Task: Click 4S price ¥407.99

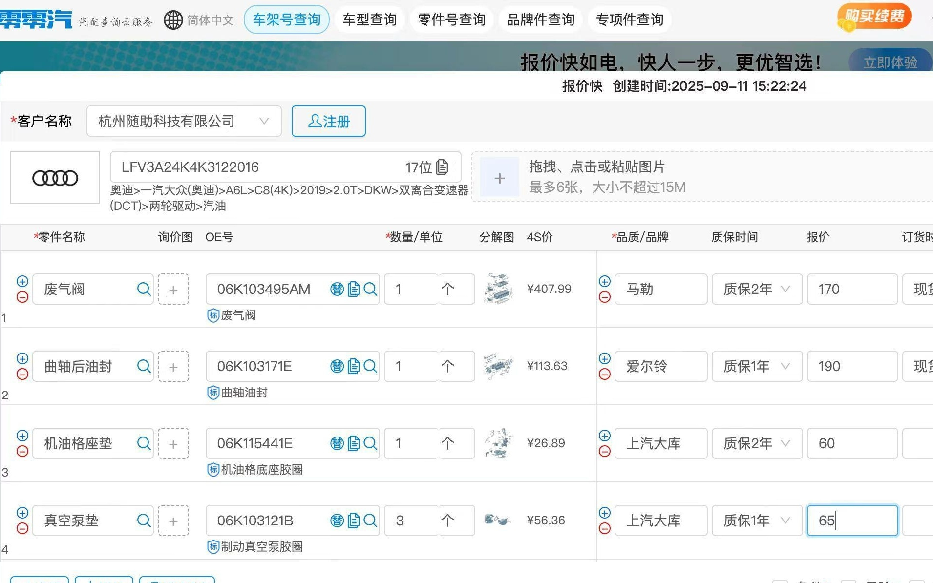Action: [x=549, y=289]
